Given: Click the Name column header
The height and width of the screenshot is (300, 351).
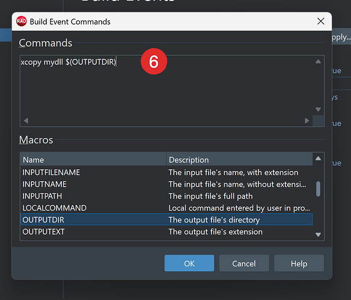Looking at the screenshot, I should pos(93,160).
